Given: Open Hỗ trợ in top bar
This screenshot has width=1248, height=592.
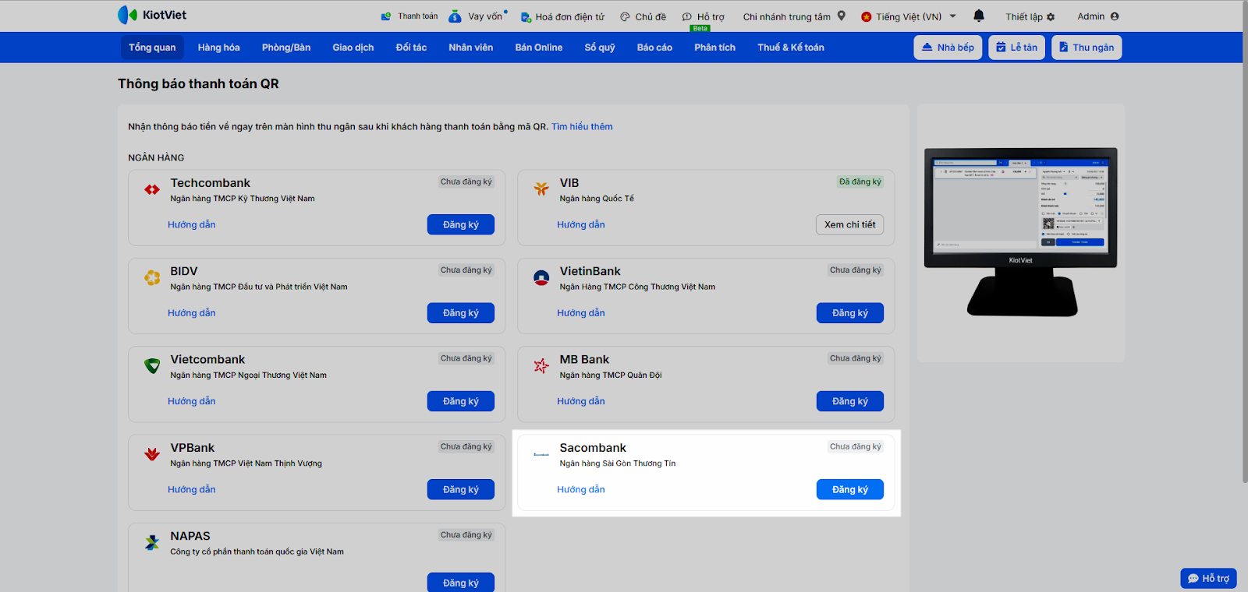Looking at the screenshot, I should (704, 17).
